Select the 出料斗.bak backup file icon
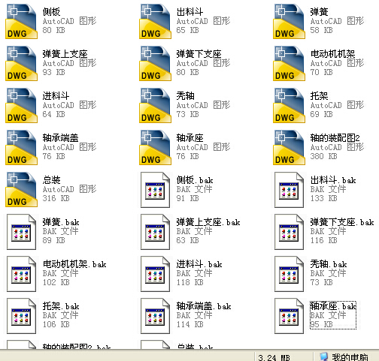The image size is (379, 361). (x=289, y=190)
